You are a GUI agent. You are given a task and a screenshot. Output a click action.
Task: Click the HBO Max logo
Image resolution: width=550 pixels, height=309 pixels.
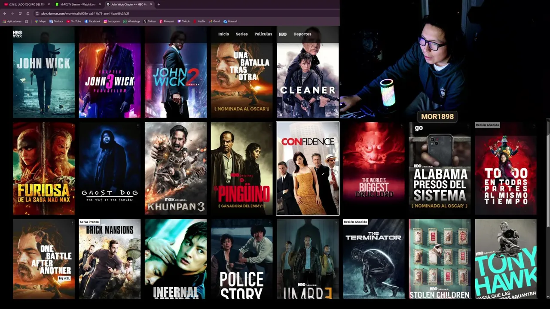click(x=17, y=34)
